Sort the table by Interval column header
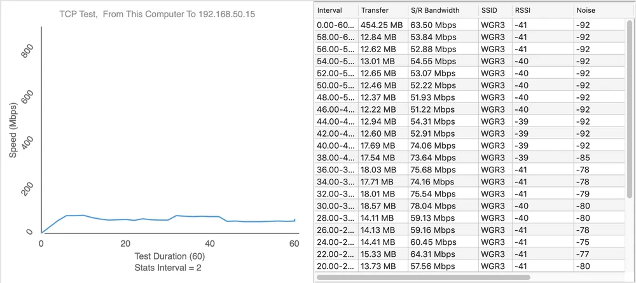The width and height of the screenshot is (636, 283). click(335, 11)
